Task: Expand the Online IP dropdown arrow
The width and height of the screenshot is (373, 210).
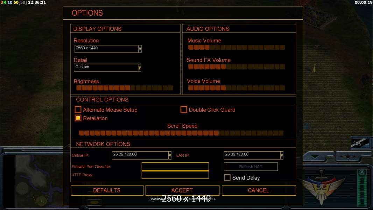Action: (x=170, y=155)
